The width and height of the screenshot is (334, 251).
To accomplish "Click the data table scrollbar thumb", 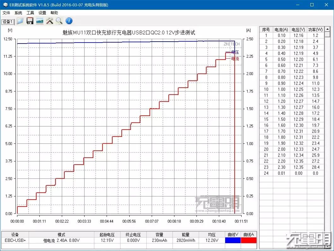I will click(327, 34).
